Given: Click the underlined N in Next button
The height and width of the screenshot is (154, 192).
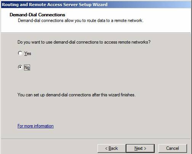Looking at the screenshot, I should pyautogui.click(x=136, y=148).
